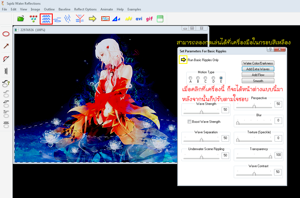Open the View menu
Image resolution: width=300 pixels, height=198 pixels.
point(23,9)
